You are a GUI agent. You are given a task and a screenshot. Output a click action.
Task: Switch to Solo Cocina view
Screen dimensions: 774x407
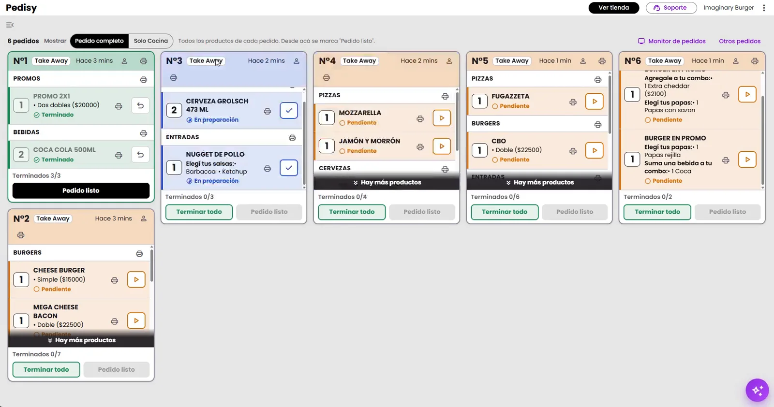click(x=151, y=41)
